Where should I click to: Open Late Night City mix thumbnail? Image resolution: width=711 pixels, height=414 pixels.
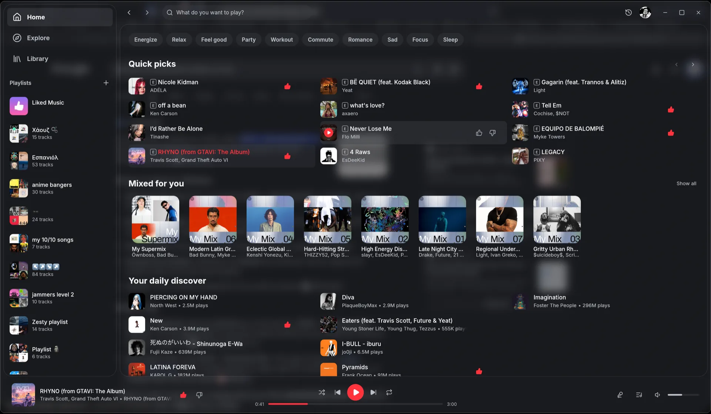click(x=442, y=220)
